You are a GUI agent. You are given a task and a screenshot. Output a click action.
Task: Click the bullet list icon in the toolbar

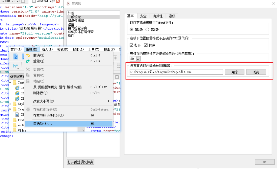coord(118,66)
